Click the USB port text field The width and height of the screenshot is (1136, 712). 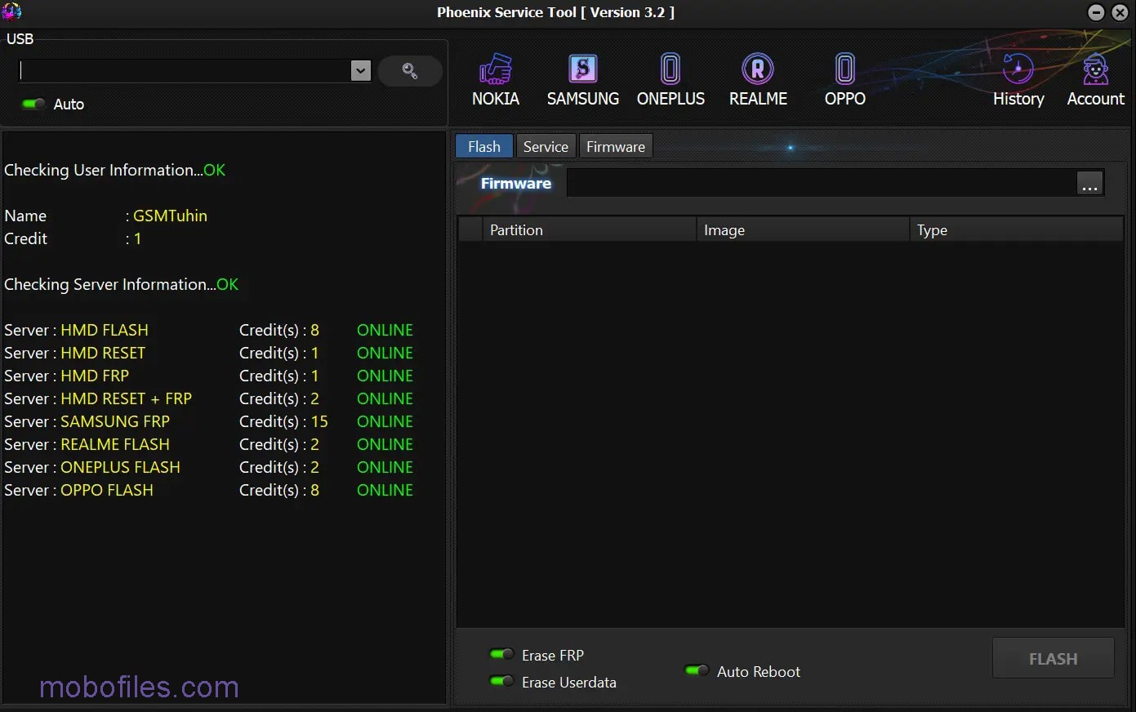pos(185,71)
